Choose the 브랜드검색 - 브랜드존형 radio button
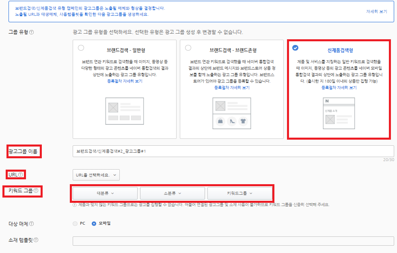 coord(188,48)
